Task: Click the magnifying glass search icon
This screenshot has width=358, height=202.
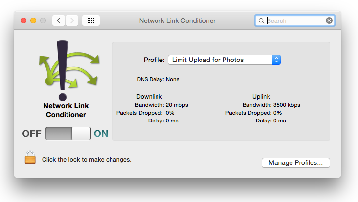Action: (261, 20)
